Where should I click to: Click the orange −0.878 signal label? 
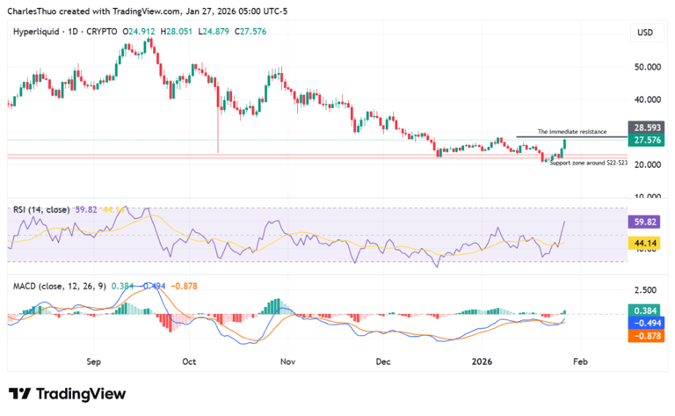(x=646, y=336)
